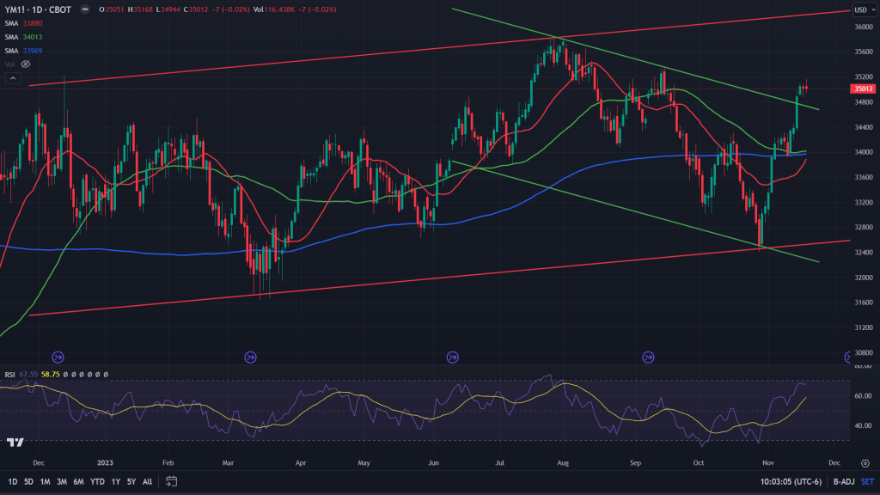This screenshot has height=495, width=880.
Task: Click the 35012 current price label on axis
Action: pos(862,88)
